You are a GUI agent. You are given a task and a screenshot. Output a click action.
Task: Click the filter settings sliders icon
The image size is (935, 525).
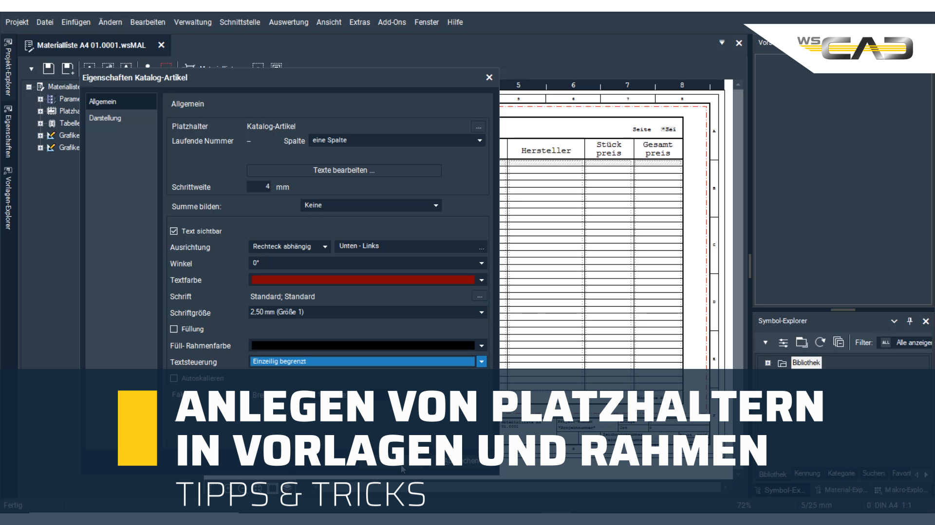[x=784, y=342]
